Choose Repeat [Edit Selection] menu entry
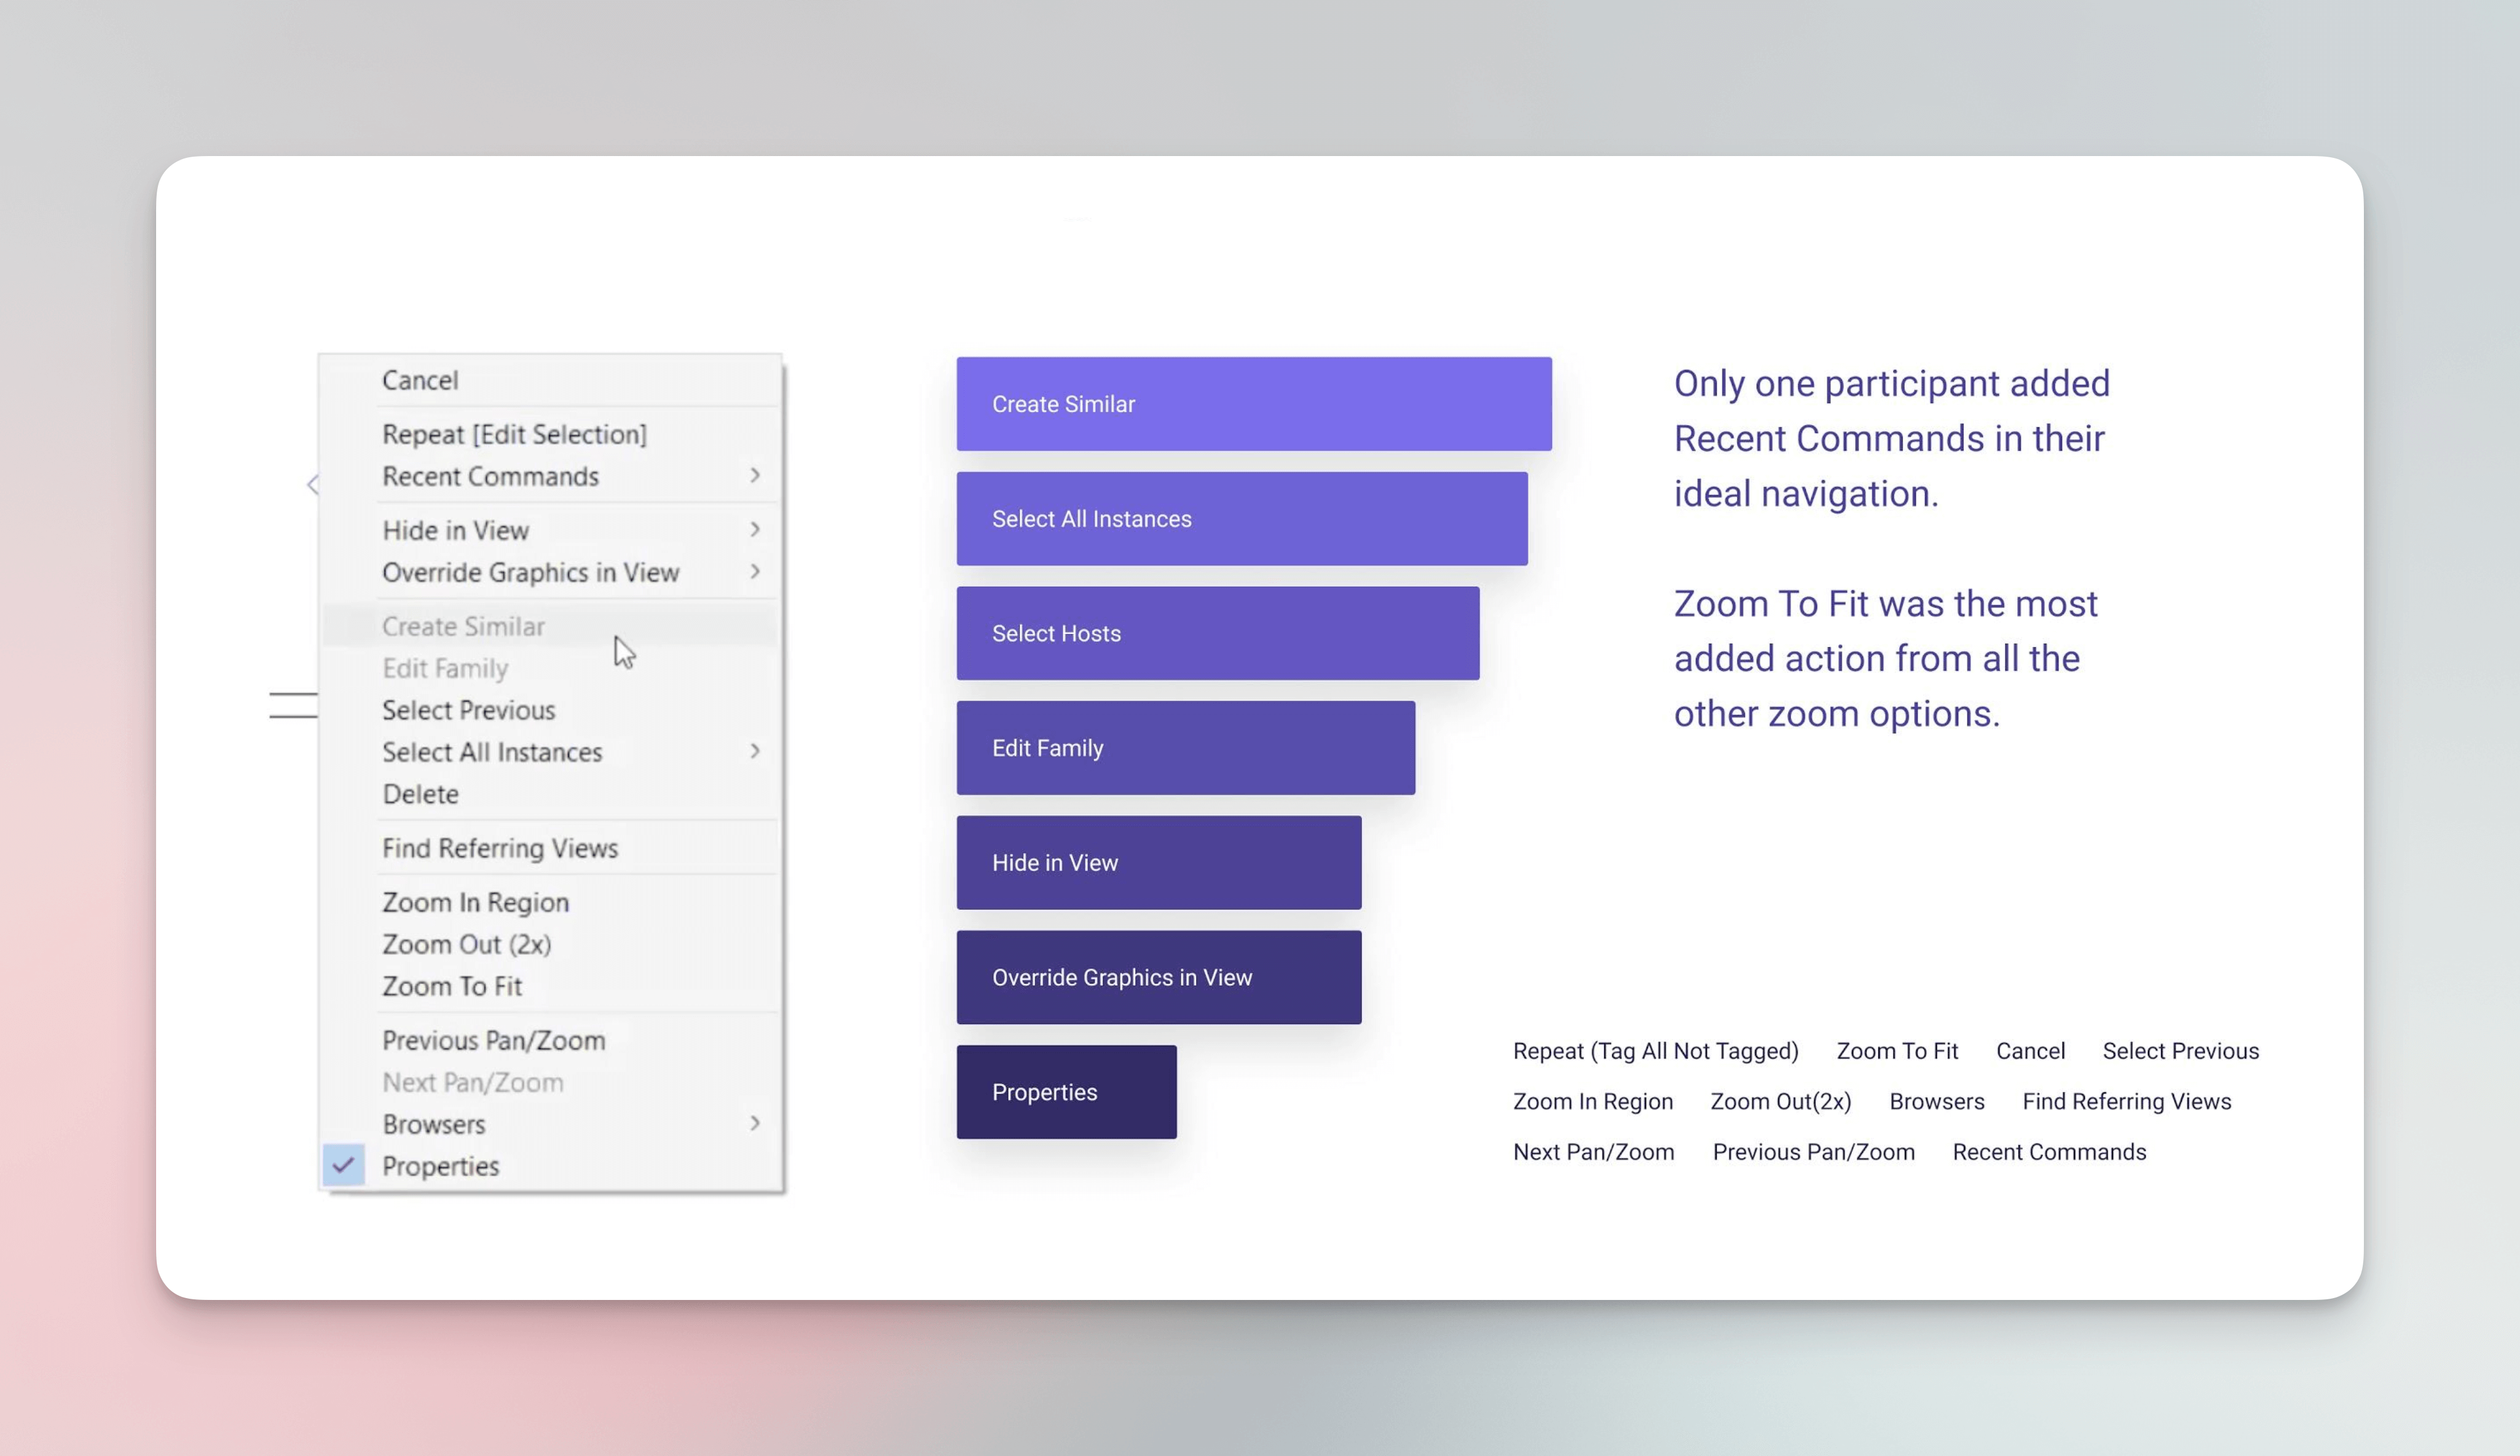This screenshot has width=2520, height=1456. 514,435
